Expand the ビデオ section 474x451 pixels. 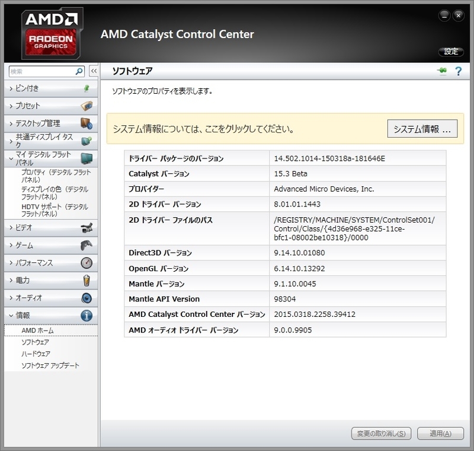(x=51, y=228)
